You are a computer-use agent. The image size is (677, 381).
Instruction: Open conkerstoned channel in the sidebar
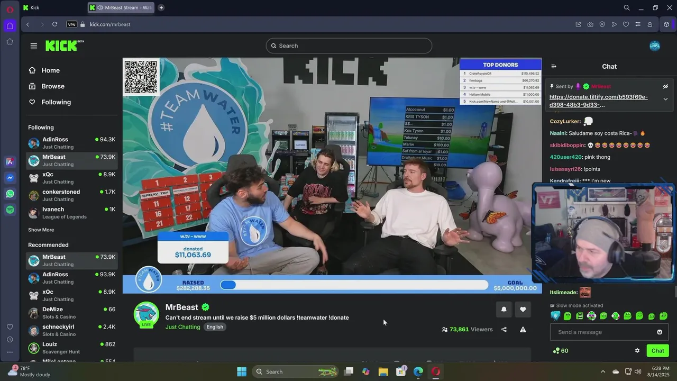(71, 195)
